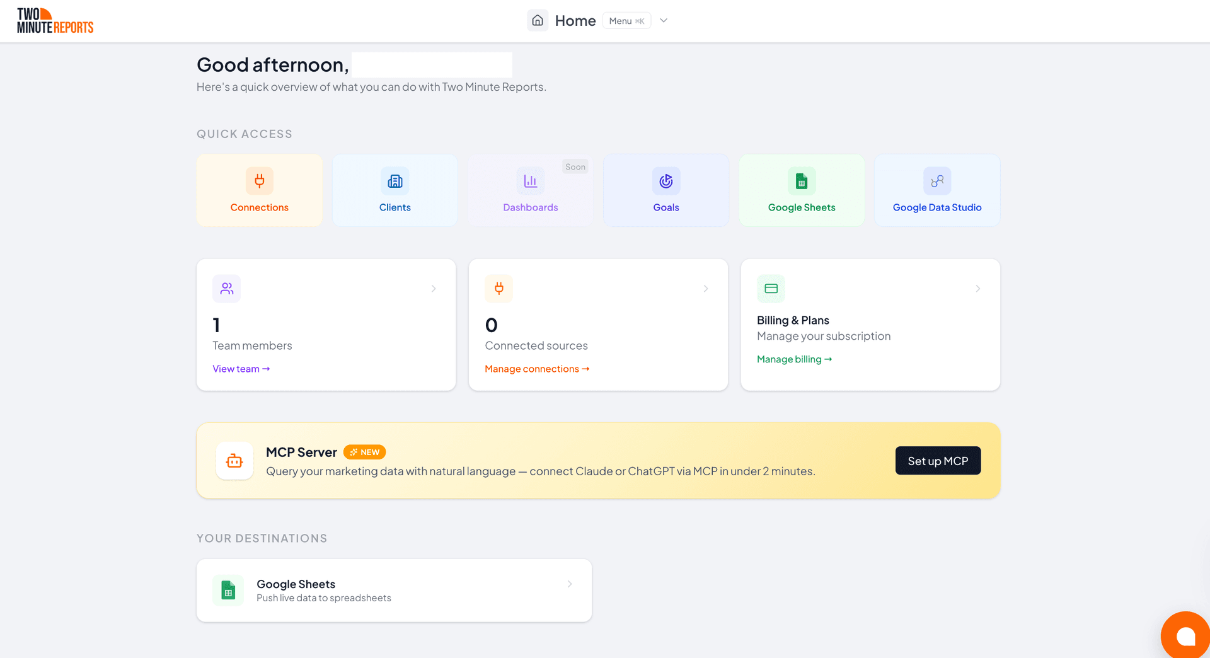Click the Connected sources plug icon

(499, 289)
